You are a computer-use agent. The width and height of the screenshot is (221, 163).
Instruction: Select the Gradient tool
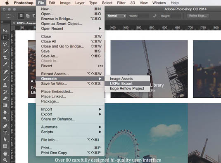(5, 105)
